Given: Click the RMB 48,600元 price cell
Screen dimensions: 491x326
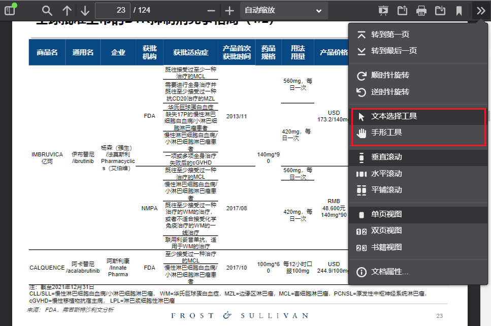Looking at the screenshot, I should point(334,208).
